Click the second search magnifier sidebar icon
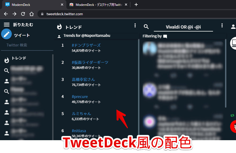 click(6, 91)
